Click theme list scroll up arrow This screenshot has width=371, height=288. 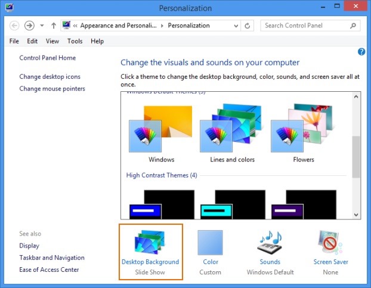coord(356,97)
